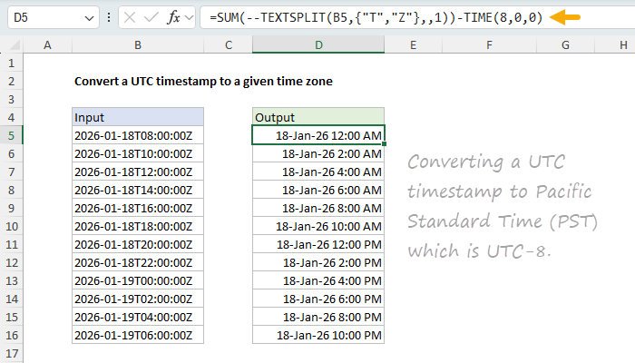Image resolution: width=635 pixels, height=363 pixels.
Task: Select cell with 2026-01-19T02:00:00Z
Action: [x=138, y=299]
